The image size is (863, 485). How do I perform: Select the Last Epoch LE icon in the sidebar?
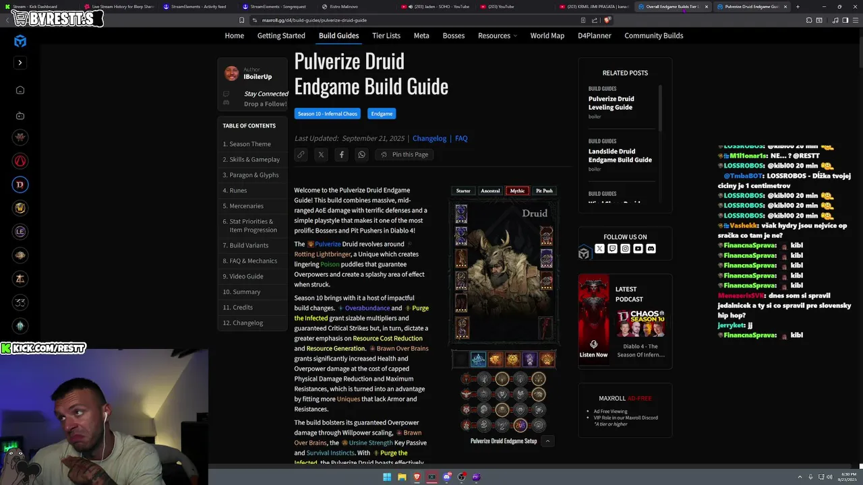(20, 232)
